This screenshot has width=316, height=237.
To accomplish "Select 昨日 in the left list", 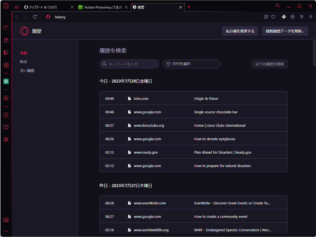I will (x=24, y=62).
